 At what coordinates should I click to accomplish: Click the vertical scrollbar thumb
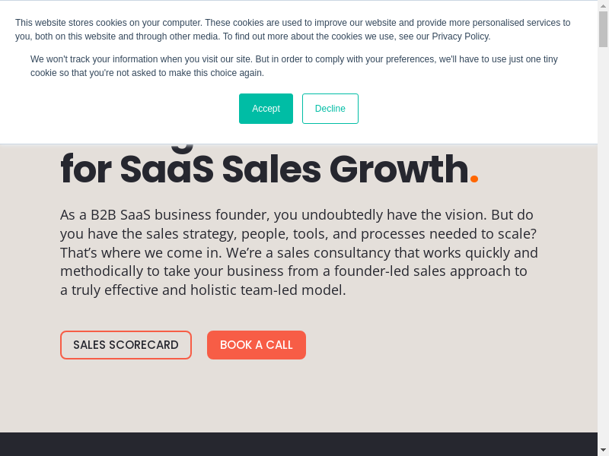coord(603,29)
